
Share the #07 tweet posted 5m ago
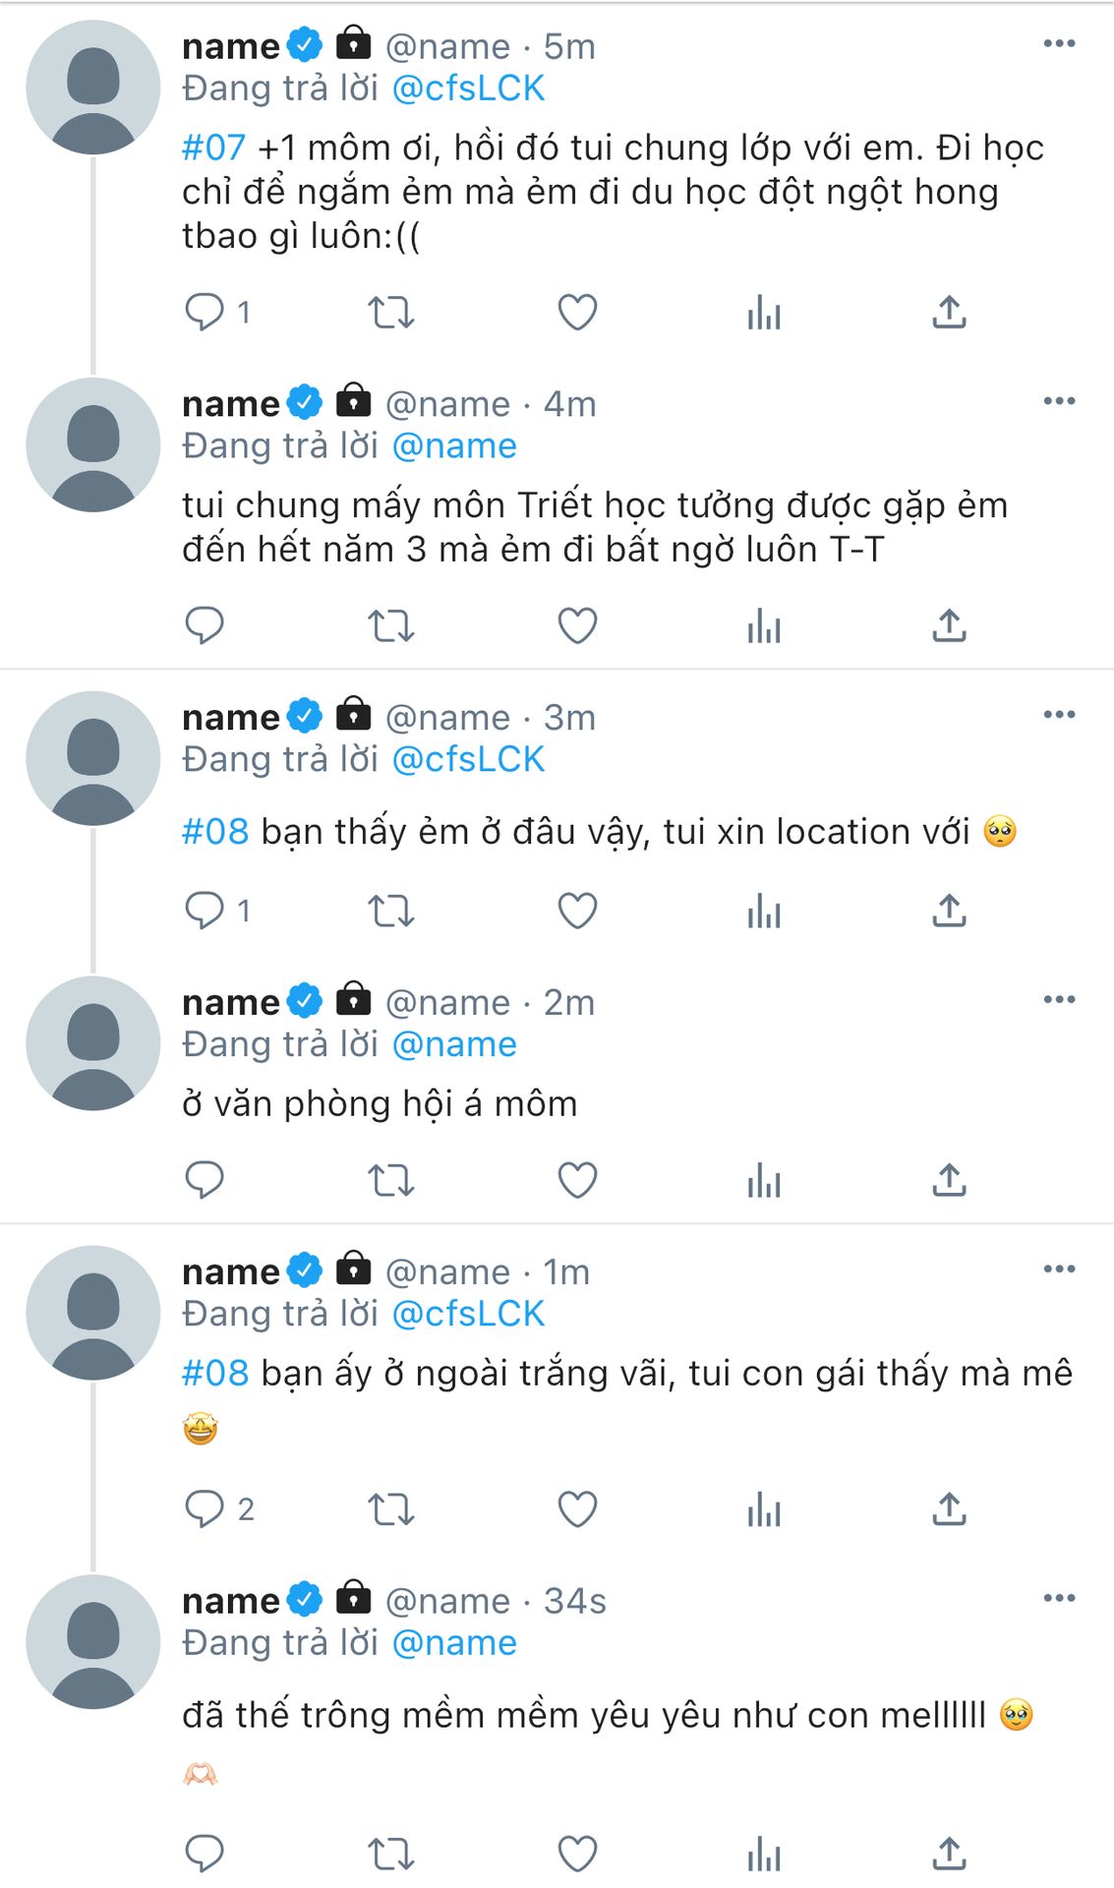click(949, 313)
